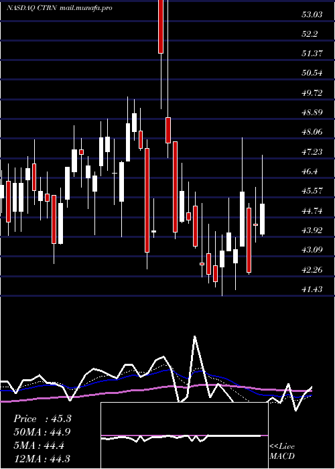Click the 49.72 price axis label
Screen dimensions: 335x469
click(x=312, y=93)
